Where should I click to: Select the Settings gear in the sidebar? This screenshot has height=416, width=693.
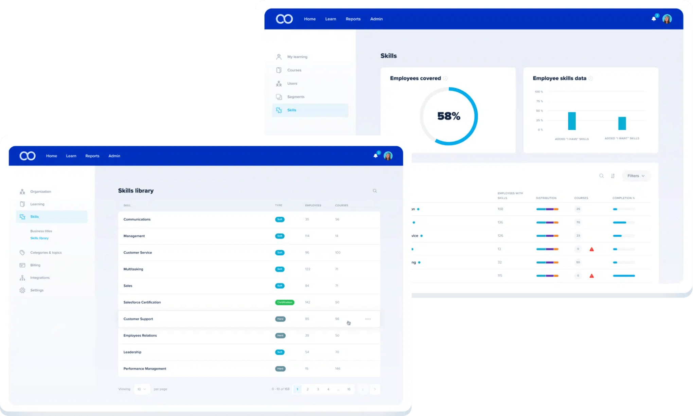(x=22, y=290)
